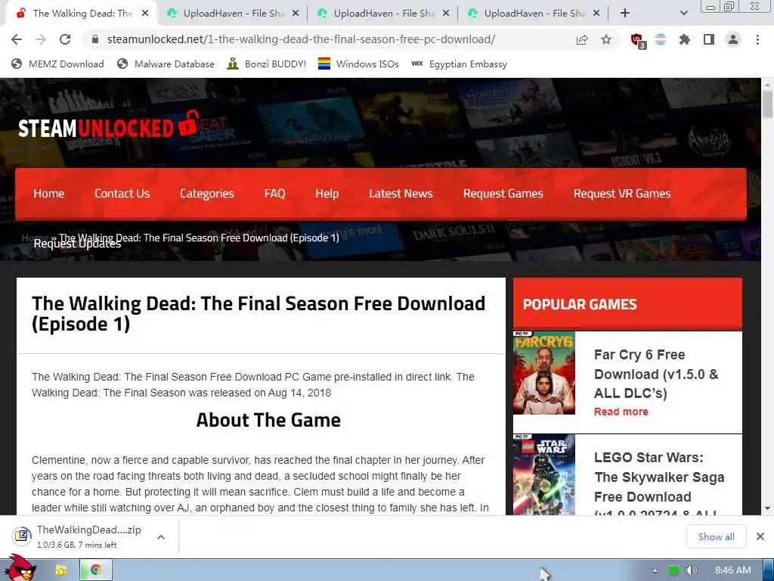Click the page vertical scrollbar thumb

pos(767,104)
